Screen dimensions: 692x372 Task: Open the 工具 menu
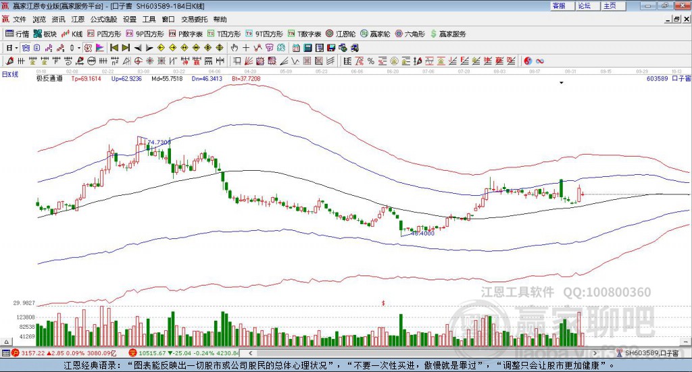(149, 20)
